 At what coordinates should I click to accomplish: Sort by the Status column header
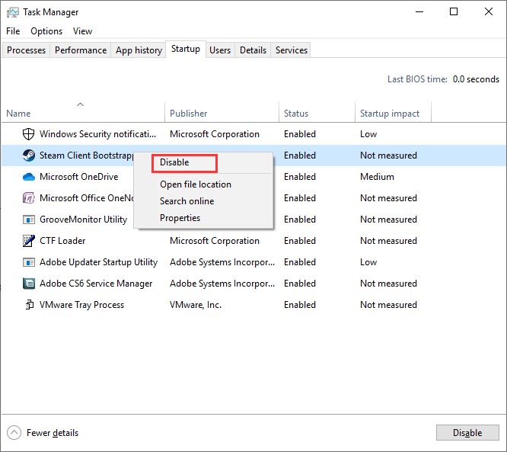296,114
